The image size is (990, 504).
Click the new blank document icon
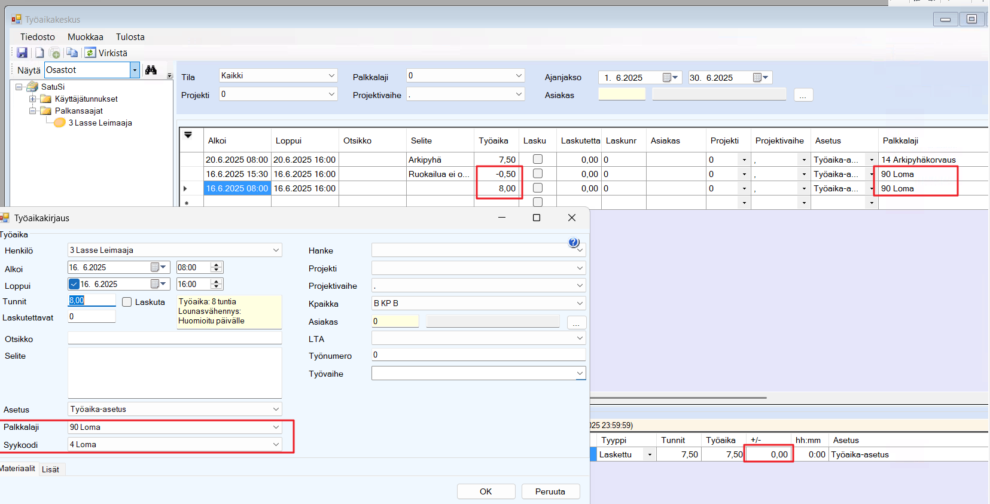[x=39, y=53]
